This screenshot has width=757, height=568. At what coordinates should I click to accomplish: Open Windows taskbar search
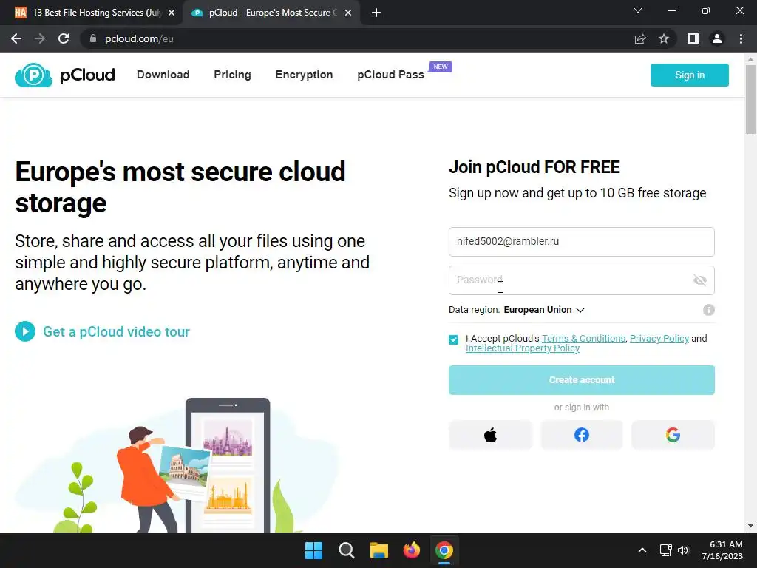click(x=346, y=550)
